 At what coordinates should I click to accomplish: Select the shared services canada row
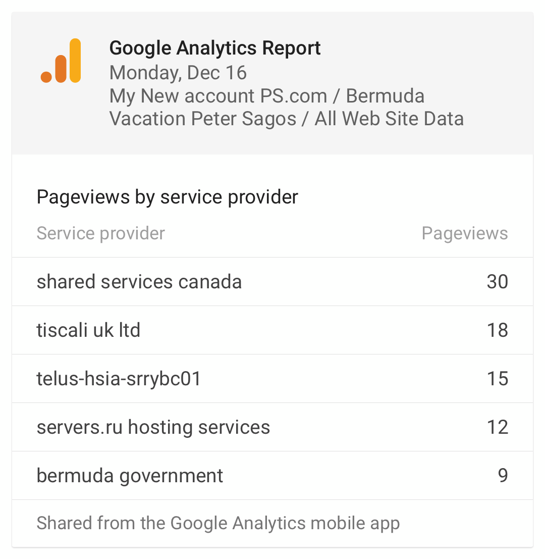[272, 282]
